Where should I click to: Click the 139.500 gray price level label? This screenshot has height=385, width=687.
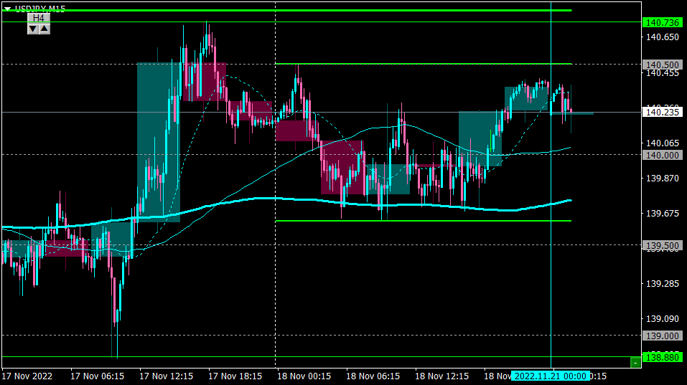tap(663, 246)
